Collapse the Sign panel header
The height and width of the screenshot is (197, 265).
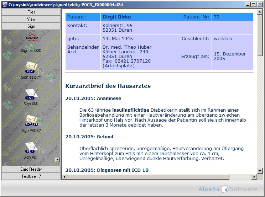(31, 26)
